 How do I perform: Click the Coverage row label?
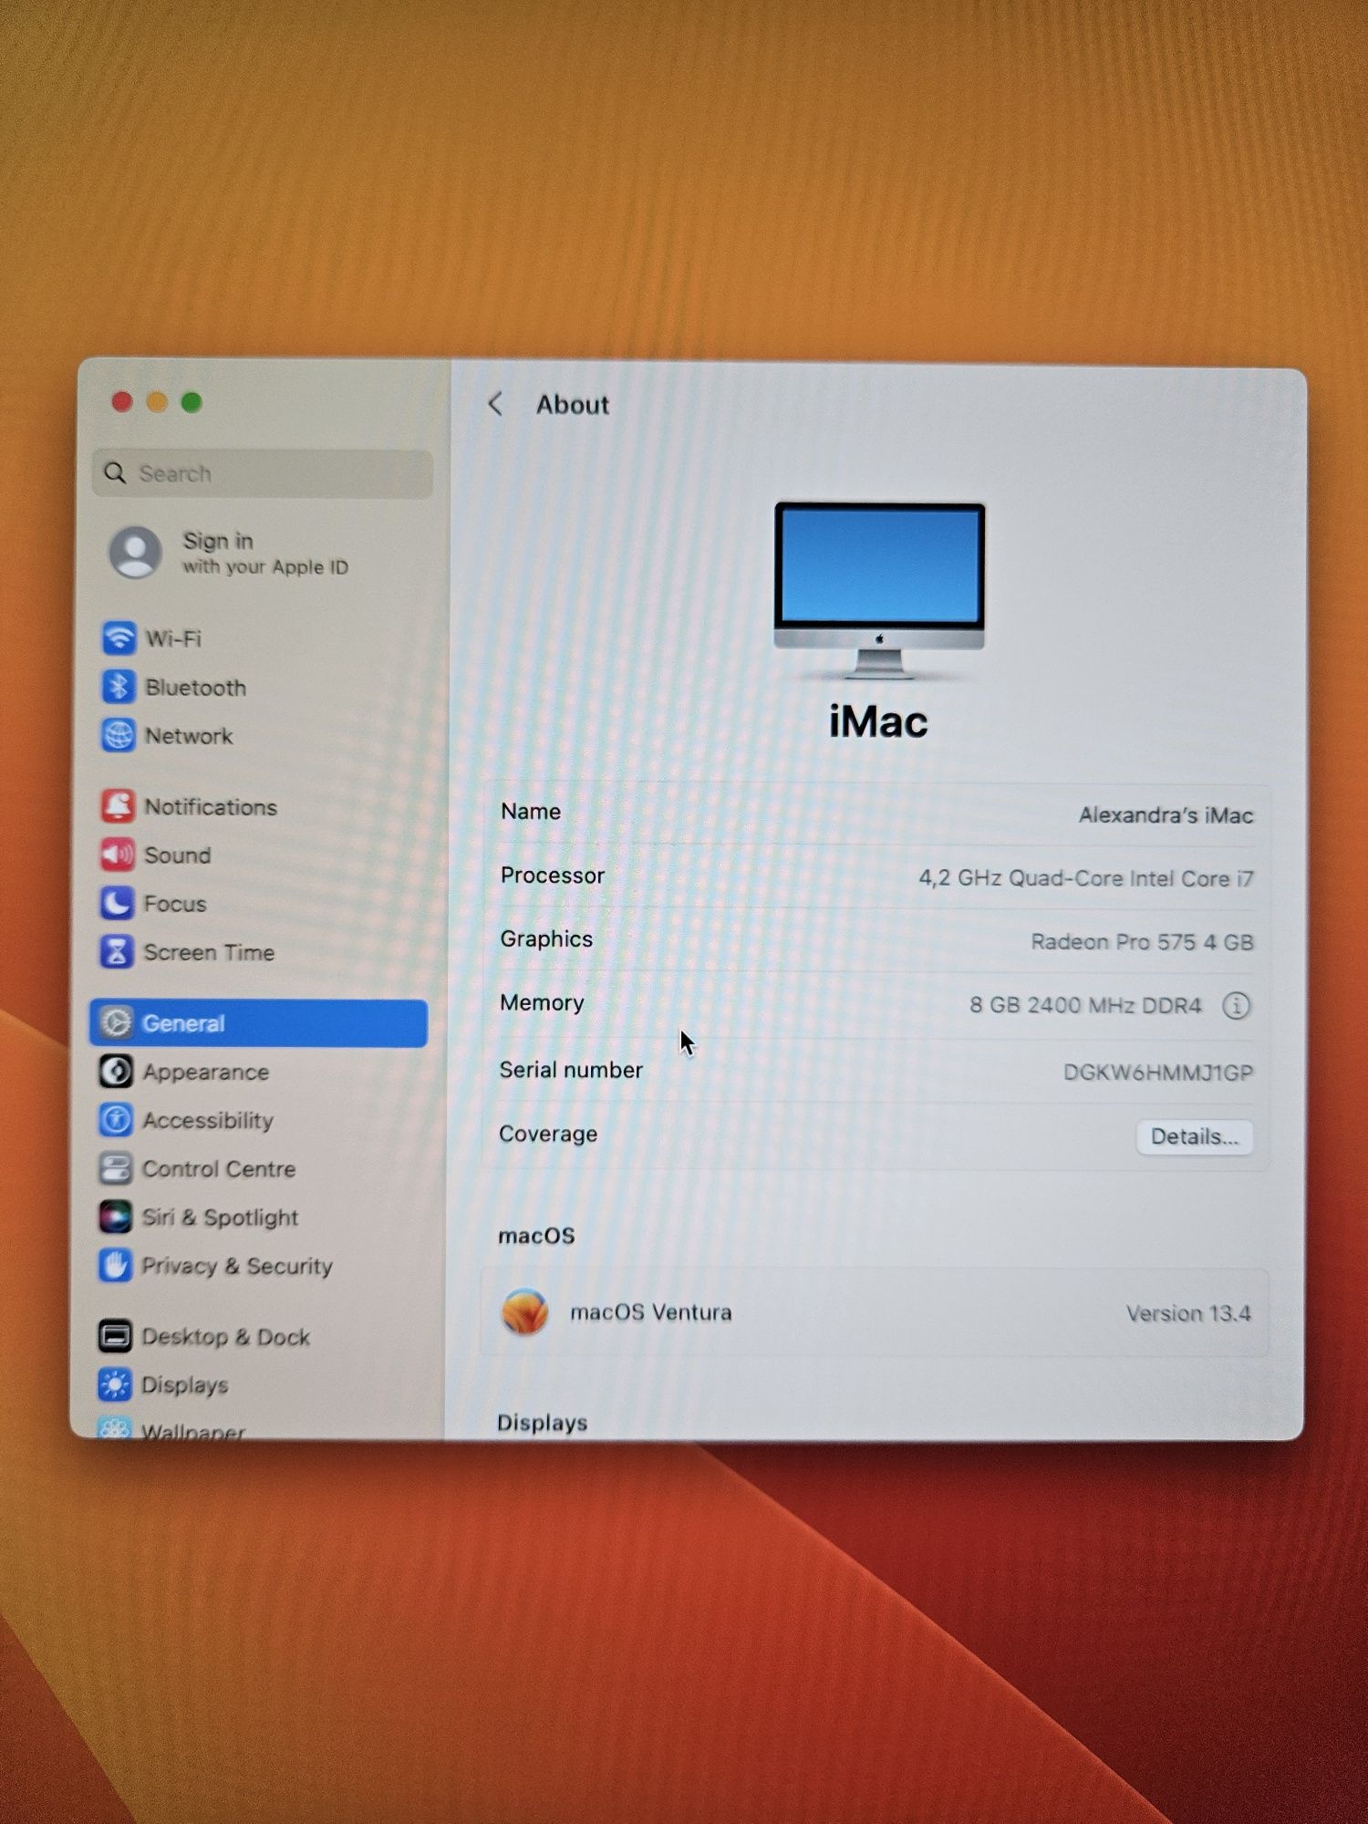pyautogui.click(x=548, y=1134)
